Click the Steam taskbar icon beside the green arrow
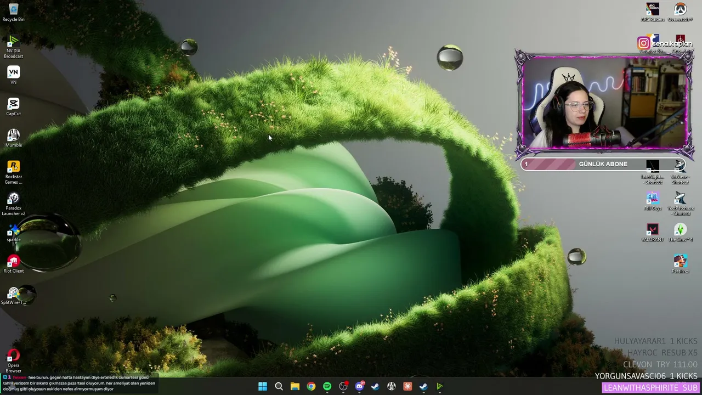This screenshot has width=702, height=395. pyautogui.click(x=423, y=386)
